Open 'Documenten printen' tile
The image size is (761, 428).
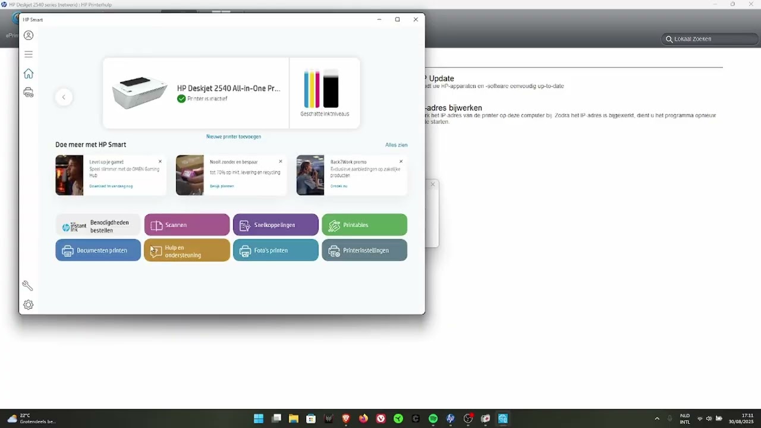(x=98, y=250)
